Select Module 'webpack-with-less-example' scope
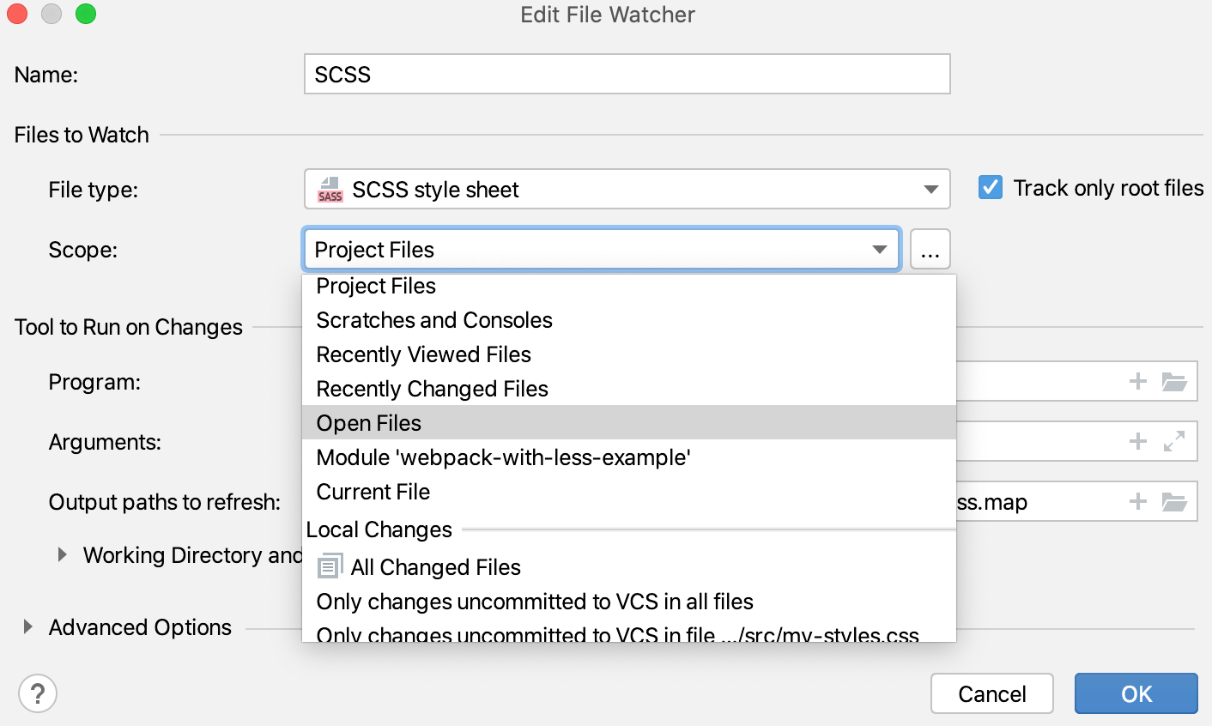Screen dimensions: 1212x726 coord(503,457)
